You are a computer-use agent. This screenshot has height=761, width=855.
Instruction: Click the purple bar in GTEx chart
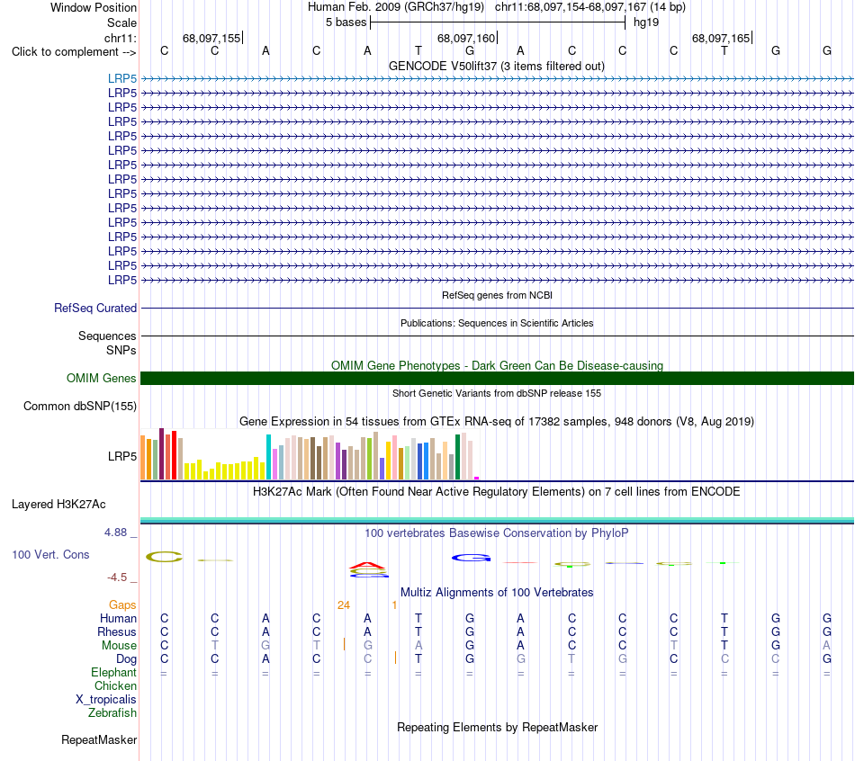tap(338, 461)
